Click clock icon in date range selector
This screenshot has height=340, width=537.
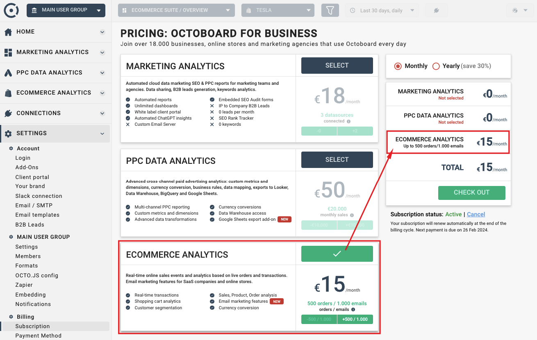[x=353, y=11]
